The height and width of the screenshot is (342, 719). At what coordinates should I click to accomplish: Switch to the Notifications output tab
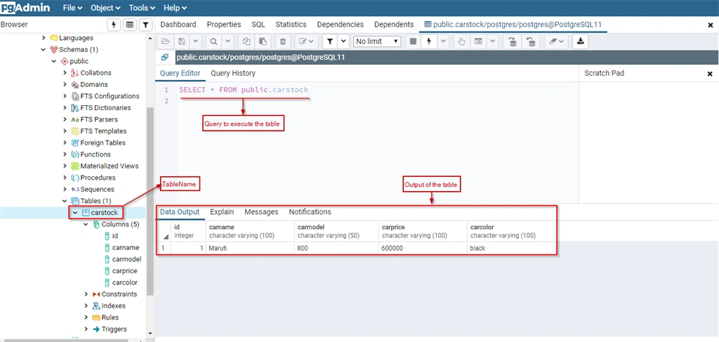point(310,212)
